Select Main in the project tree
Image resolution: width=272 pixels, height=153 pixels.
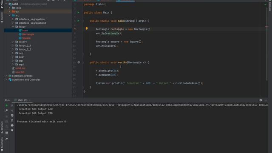[25, 31]
